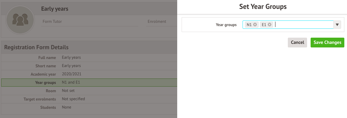The height and width of the screenshot is (118, 347).
Task: Open the Form Tutor field
Action: (90, 22)
